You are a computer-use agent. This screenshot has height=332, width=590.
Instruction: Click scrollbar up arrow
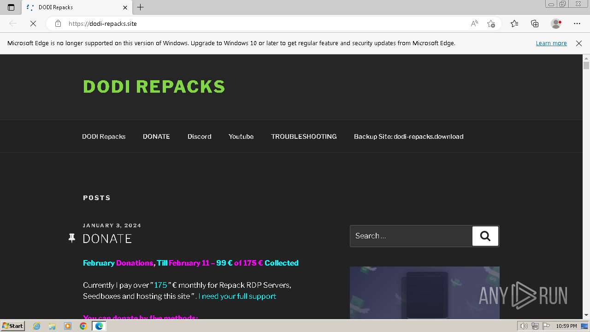tap(586, 58)
